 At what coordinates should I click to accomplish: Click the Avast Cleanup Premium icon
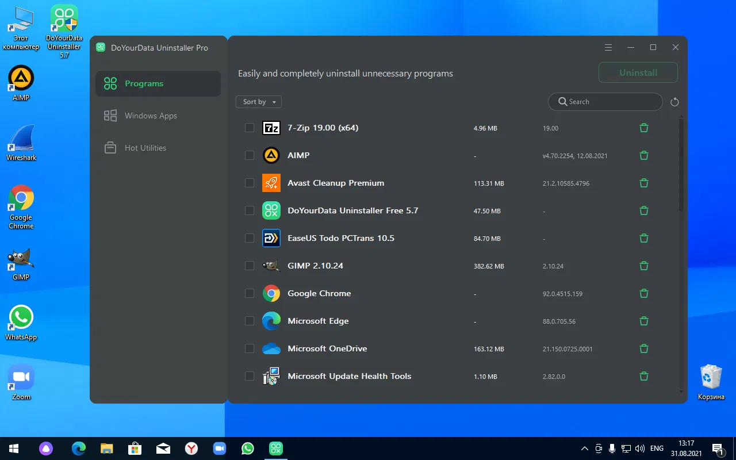[271, 183]
